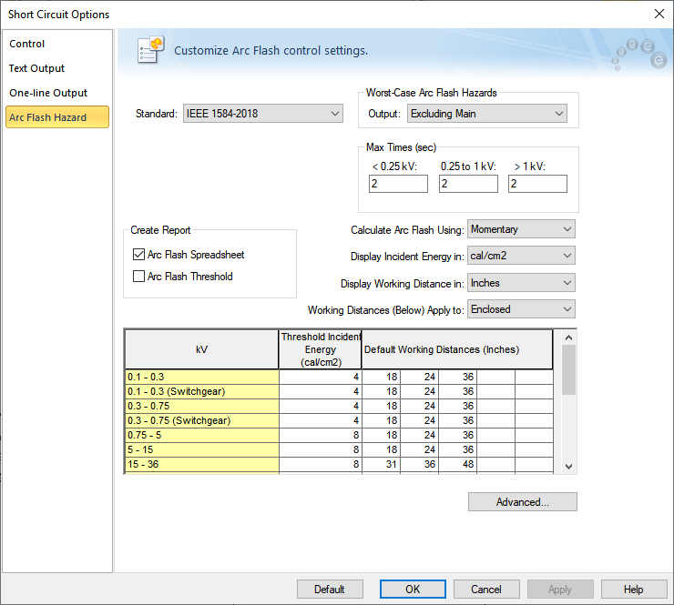
Task: Click the Arc Flash settings header icon
Action: tap(150, 50)
